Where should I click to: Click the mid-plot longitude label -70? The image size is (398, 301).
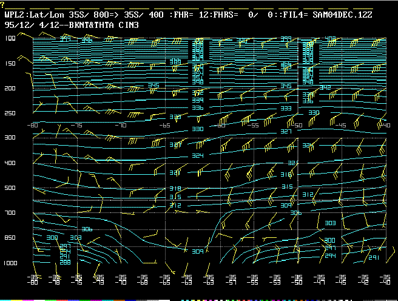click(121, 126)
